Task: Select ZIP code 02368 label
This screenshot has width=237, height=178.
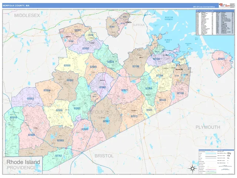Action: 148,88
